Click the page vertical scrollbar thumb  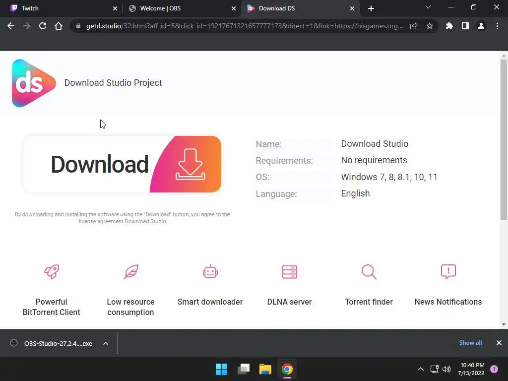[x=504, y=139]
